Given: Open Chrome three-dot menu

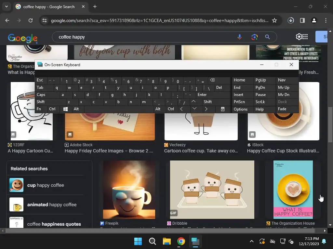Looking at the screenshot, I should point(326,20).
